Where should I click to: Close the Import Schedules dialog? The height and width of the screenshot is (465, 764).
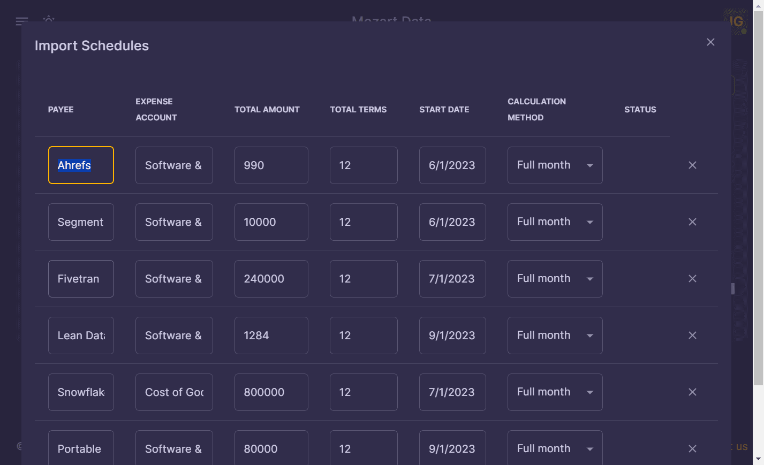point(710,42)
